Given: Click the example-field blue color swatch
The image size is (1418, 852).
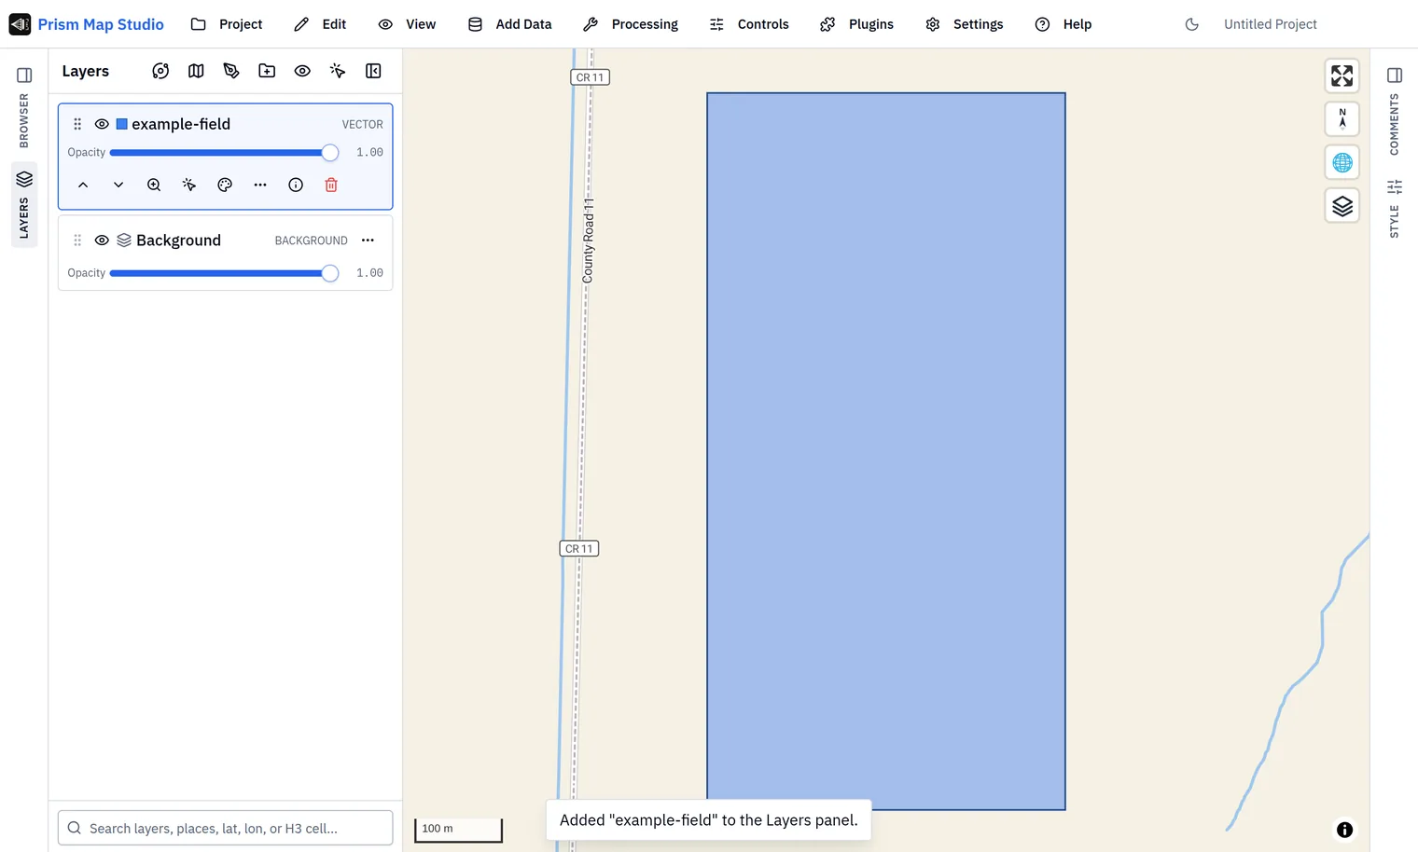Looking at the screenshot, I should point(121,124).
